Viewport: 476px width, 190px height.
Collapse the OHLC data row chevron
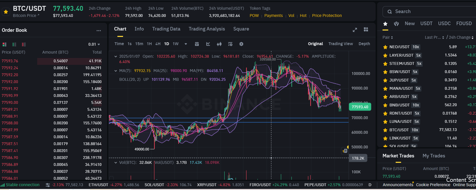[x=116, y=56]
